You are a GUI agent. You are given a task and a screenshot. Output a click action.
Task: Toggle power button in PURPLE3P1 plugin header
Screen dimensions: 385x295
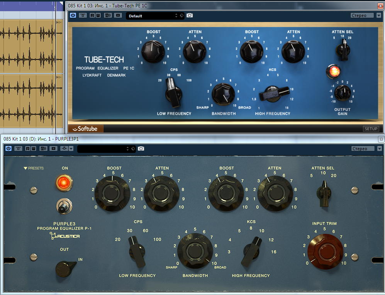click(x=8, y=149)
